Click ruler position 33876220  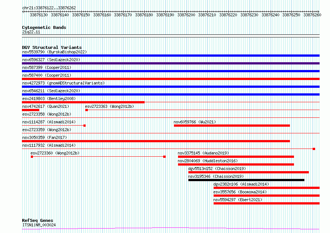point(228,15)
